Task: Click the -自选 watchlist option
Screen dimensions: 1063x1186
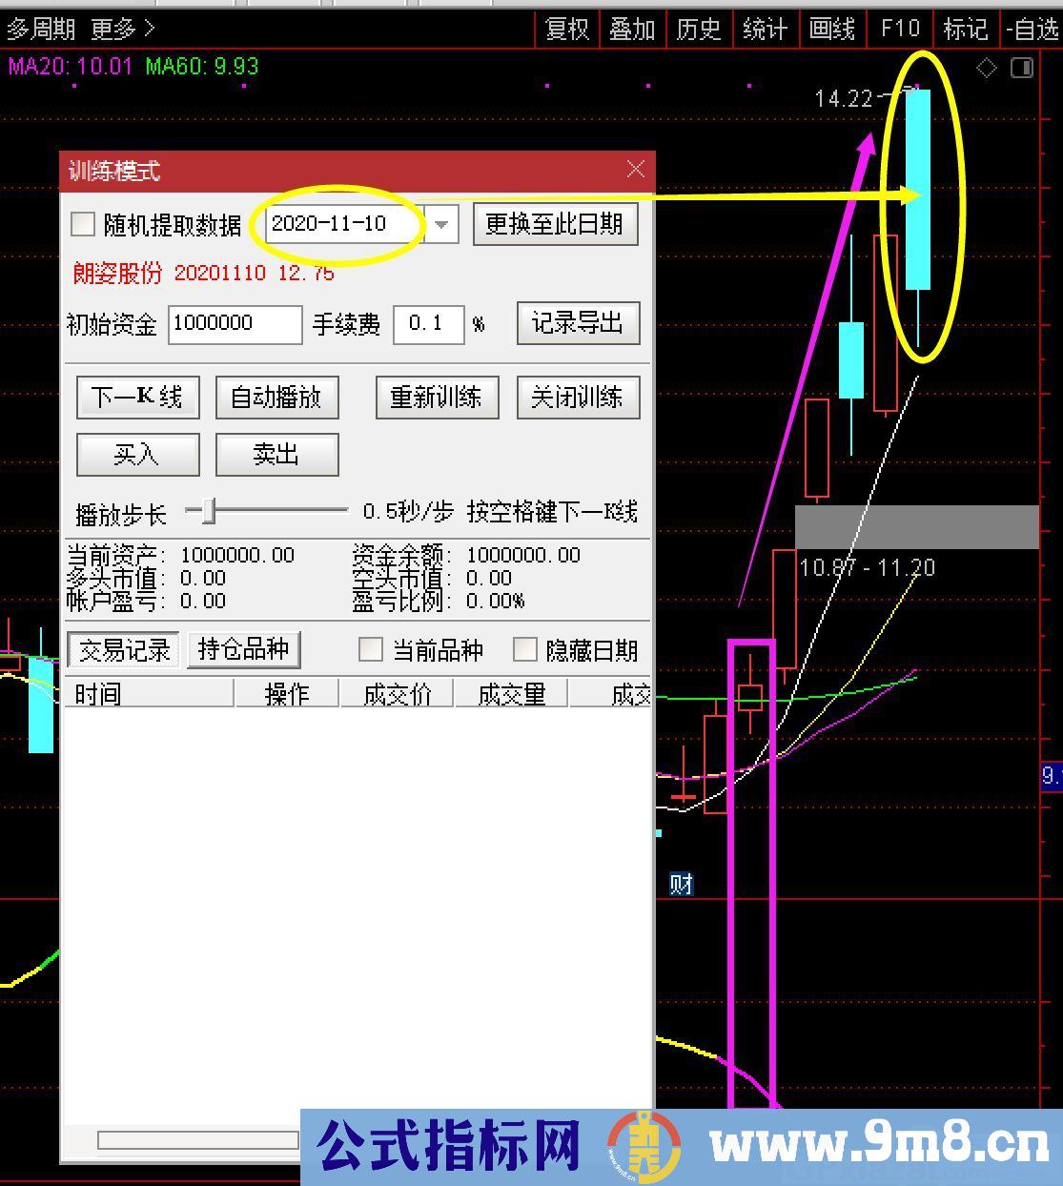Action: tap(1032, 30)
